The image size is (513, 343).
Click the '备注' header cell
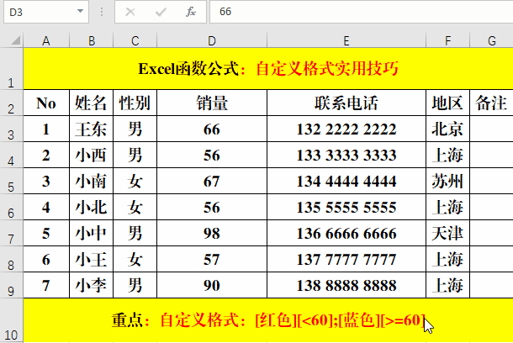click(x=491, y=103)
